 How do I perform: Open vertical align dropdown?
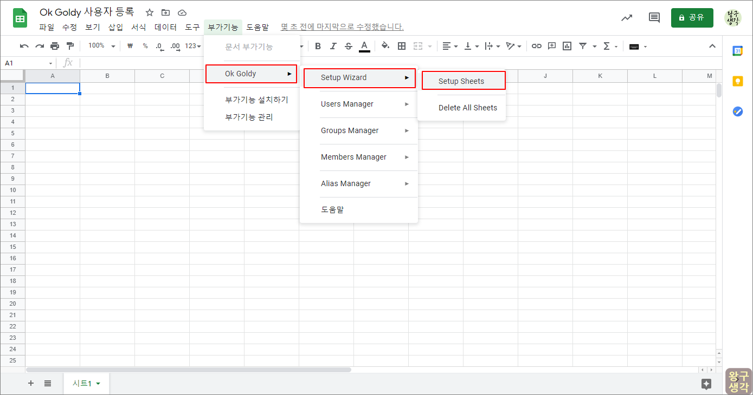[x=472, y=46]
